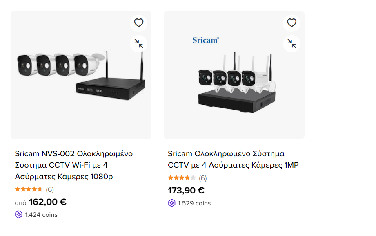Open the Sricam 1MP CCTV system title
This screenshot has height=236, width=376.
[233, 160]
